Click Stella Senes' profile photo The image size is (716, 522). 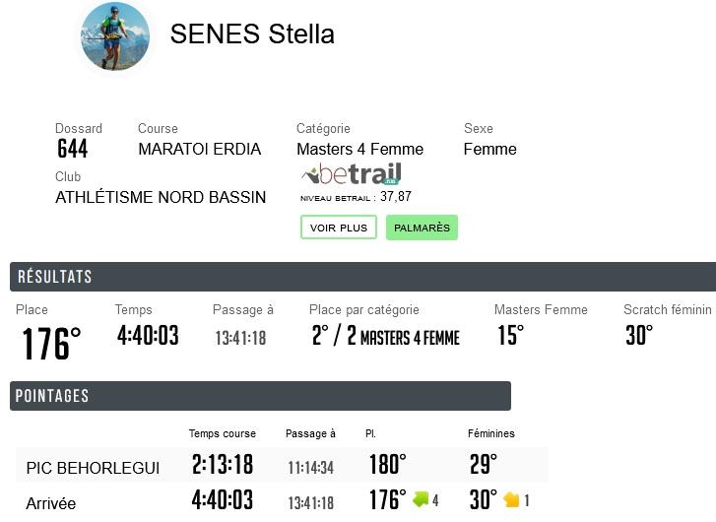115,36
